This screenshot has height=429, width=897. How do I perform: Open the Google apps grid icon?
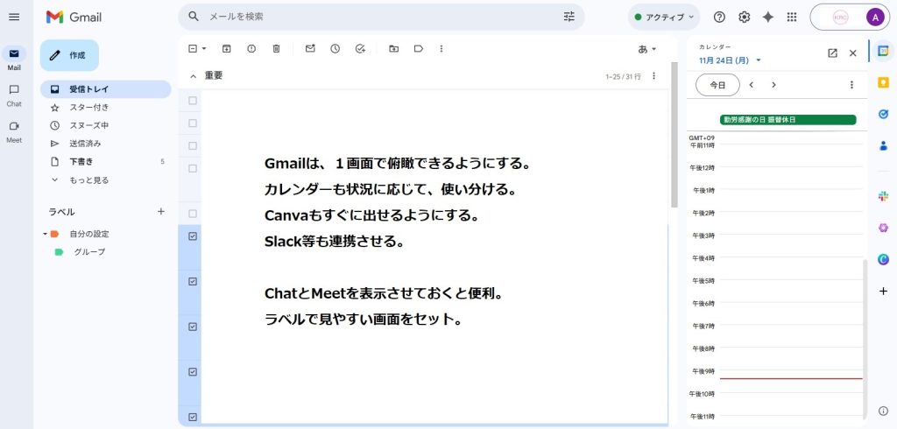point(792,17)
